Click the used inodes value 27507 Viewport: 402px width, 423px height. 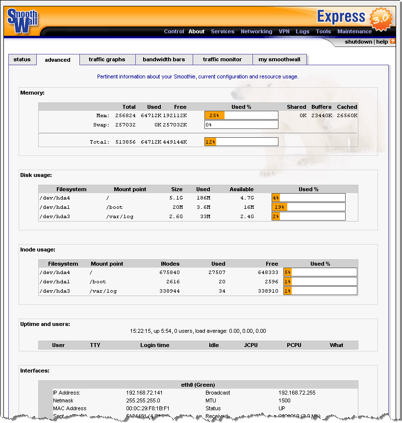(217, 272)
